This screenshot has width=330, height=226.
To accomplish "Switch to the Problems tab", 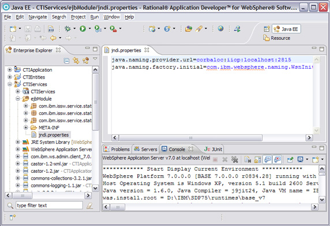I will click(x=117, y=149).
